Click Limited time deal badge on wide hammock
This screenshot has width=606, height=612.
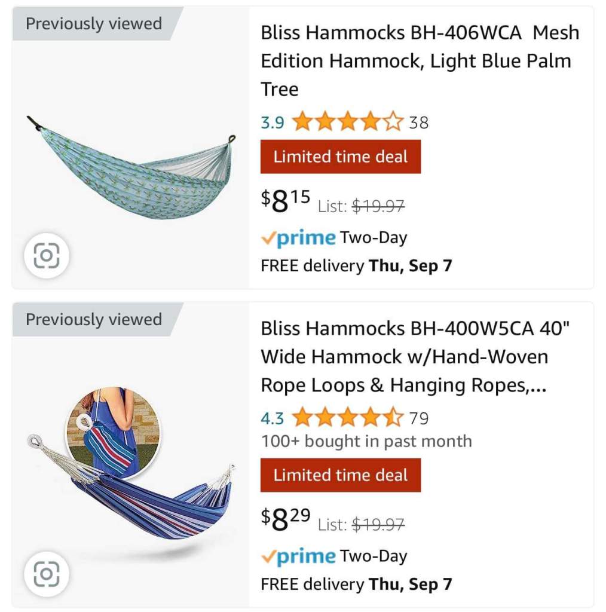[x=340, y=475]
